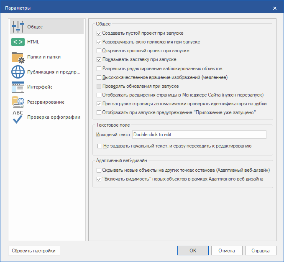Click the Проверка орфографии ABC checkmark icon
Screen dimensions: 284x262
18,117
